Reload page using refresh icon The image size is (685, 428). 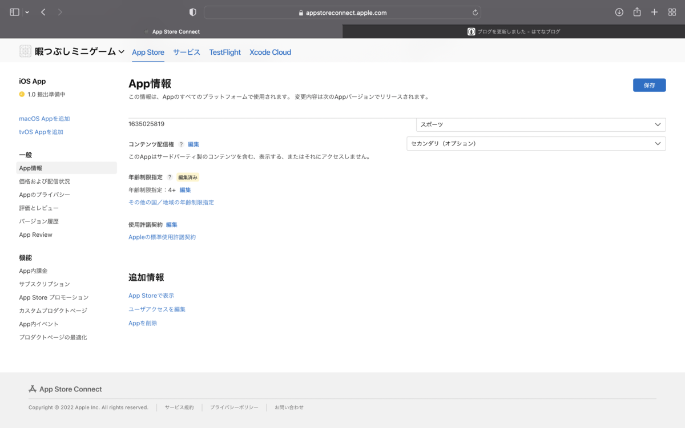click(x=475, y=13)
